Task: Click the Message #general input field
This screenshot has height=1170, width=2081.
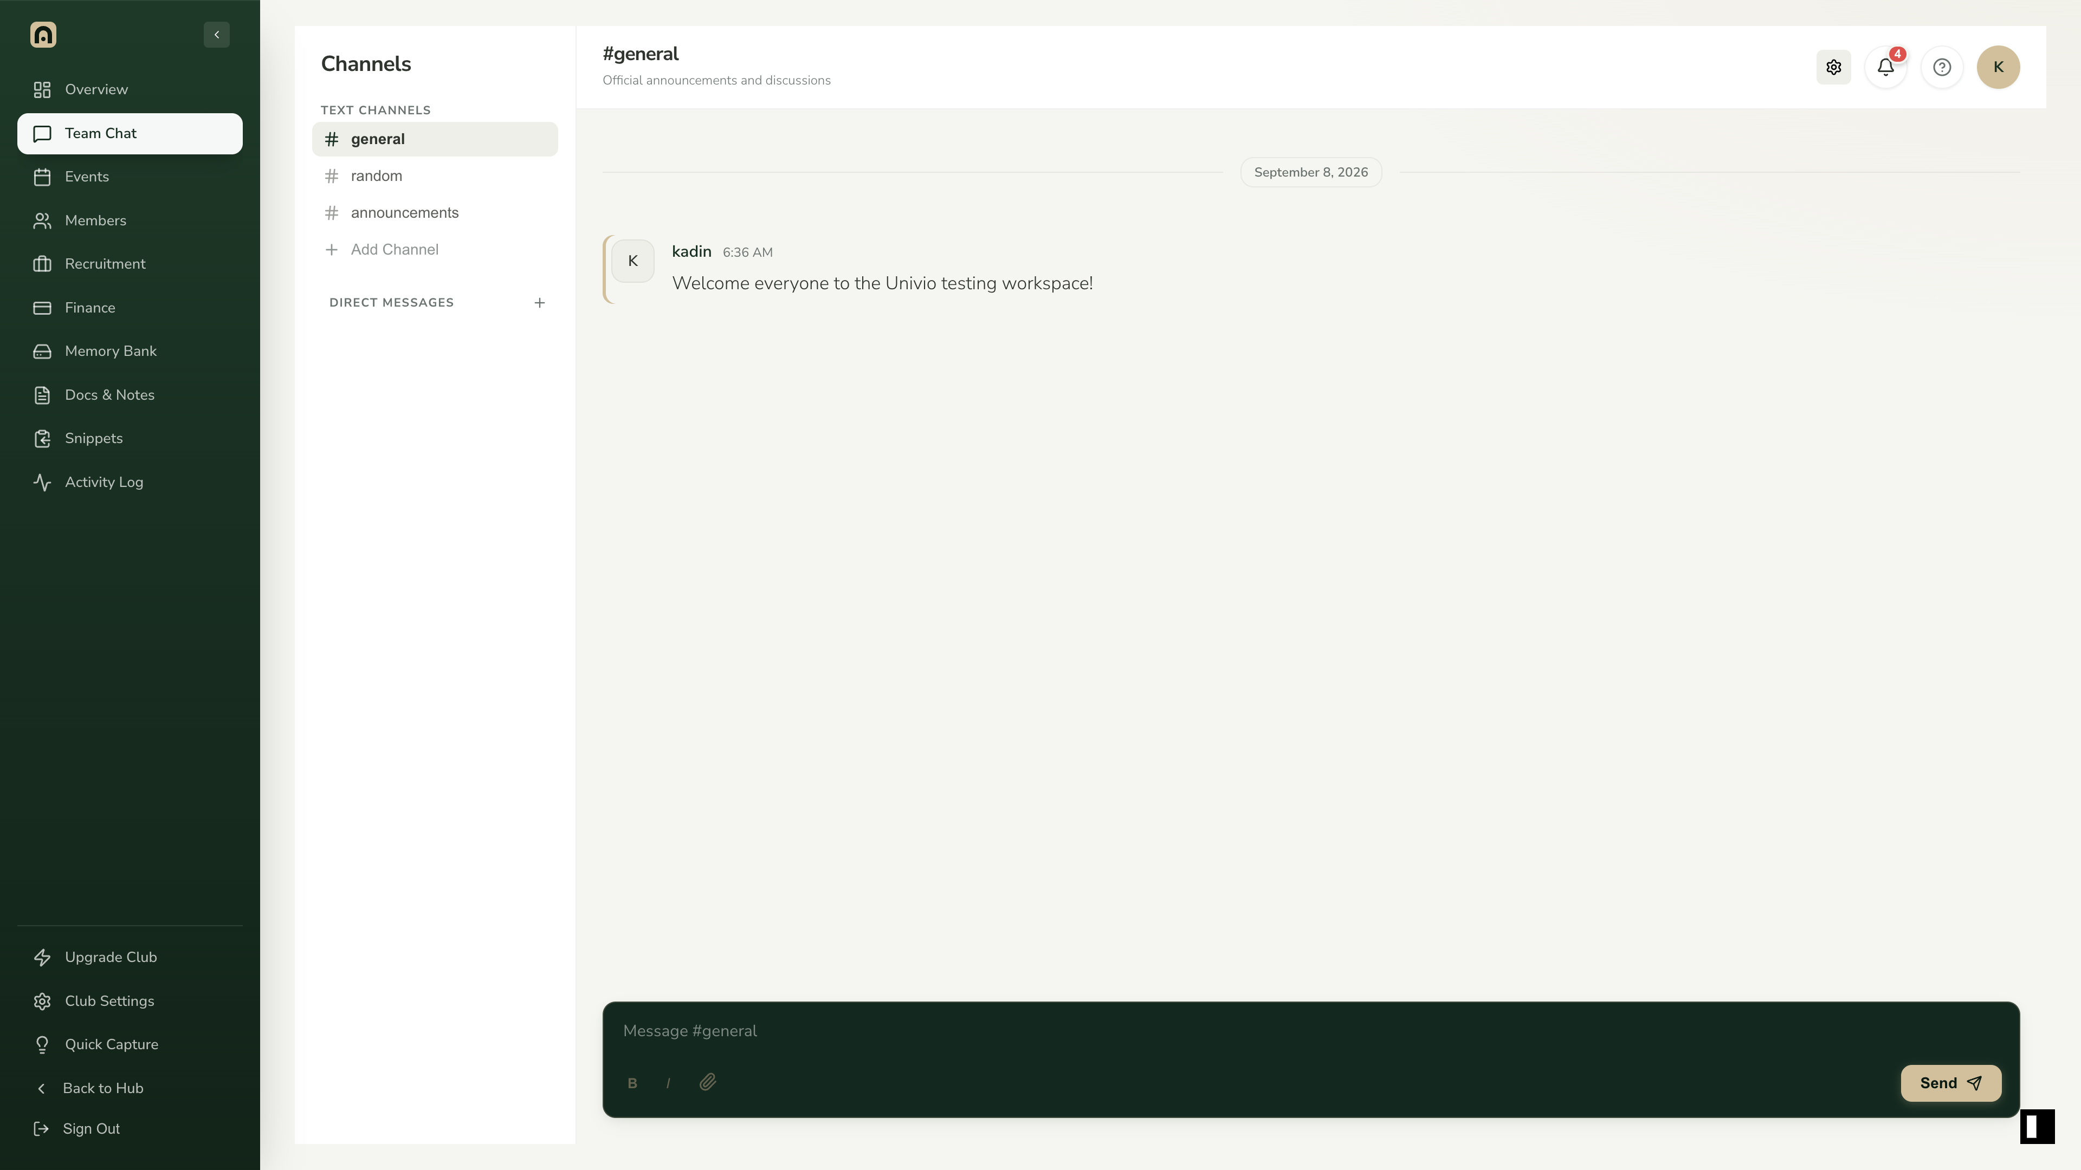Action: coord(1310,1031)
